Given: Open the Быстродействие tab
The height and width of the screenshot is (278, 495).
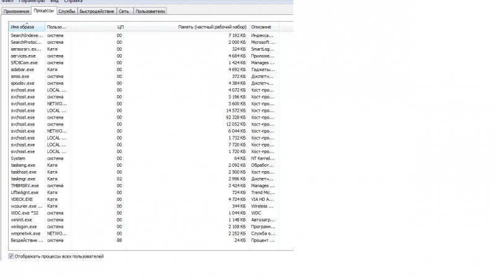Looking at the screenshot, I should pyautogui.click(x=97, y=11).
